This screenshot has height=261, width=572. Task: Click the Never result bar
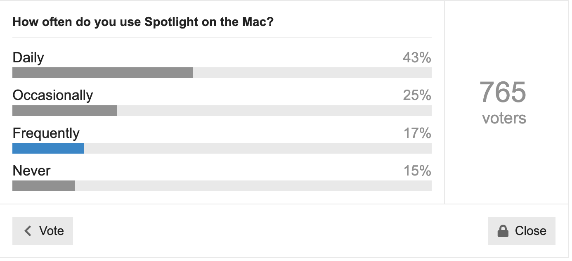(44, 186)
